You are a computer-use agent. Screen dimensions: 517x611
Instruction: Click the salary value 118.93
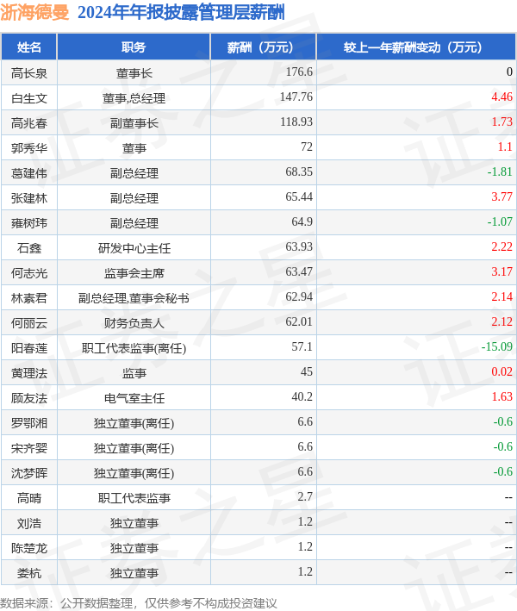tap(296, 122)
